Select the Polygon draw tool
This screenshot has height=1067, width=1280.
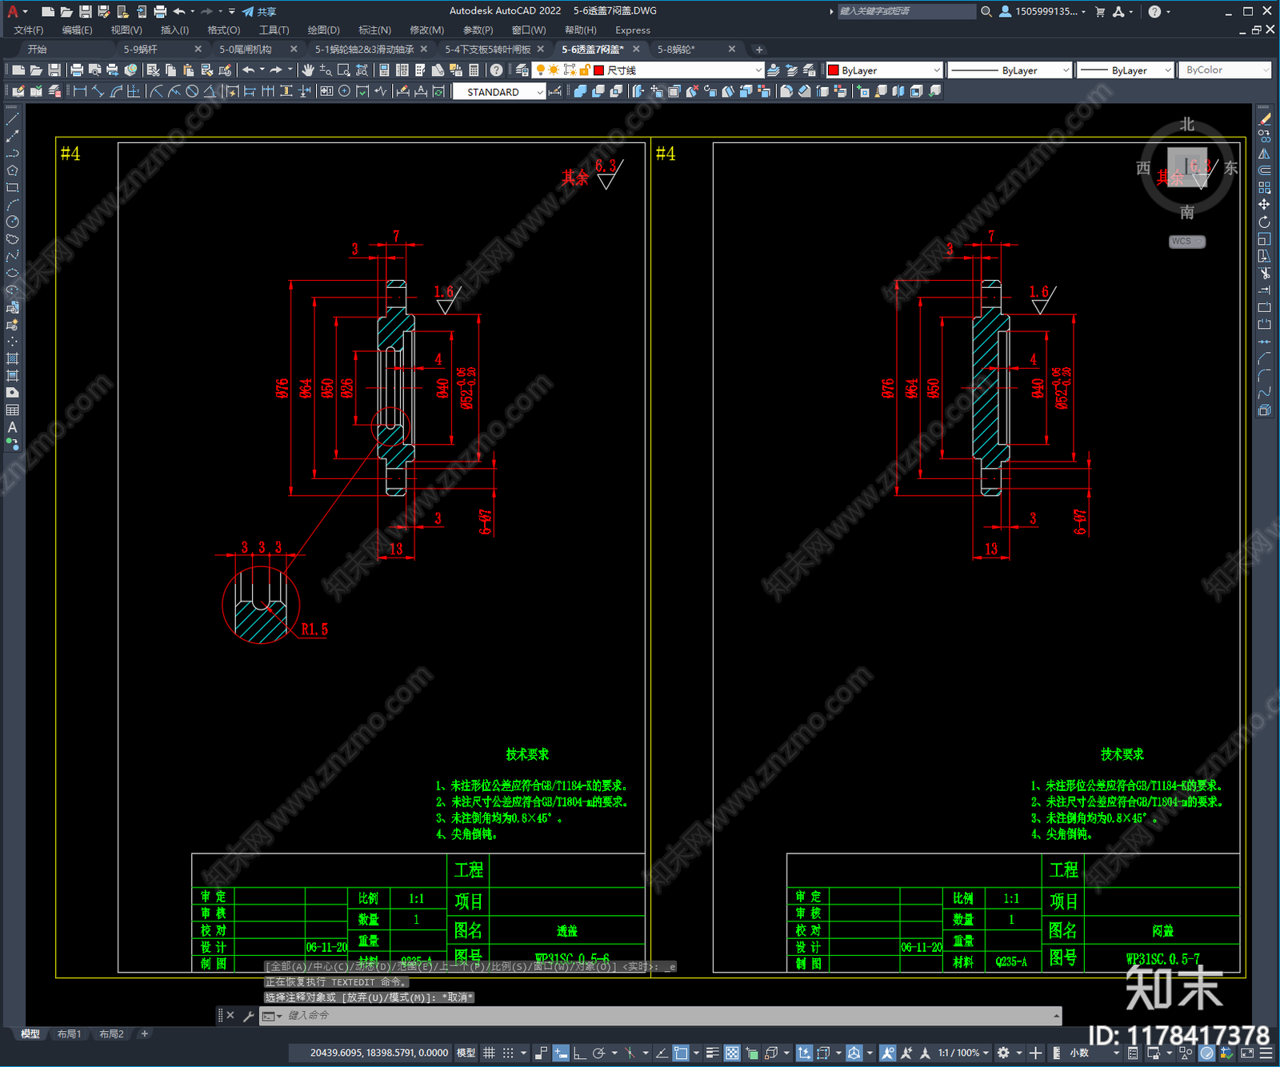tap(12, 170)
